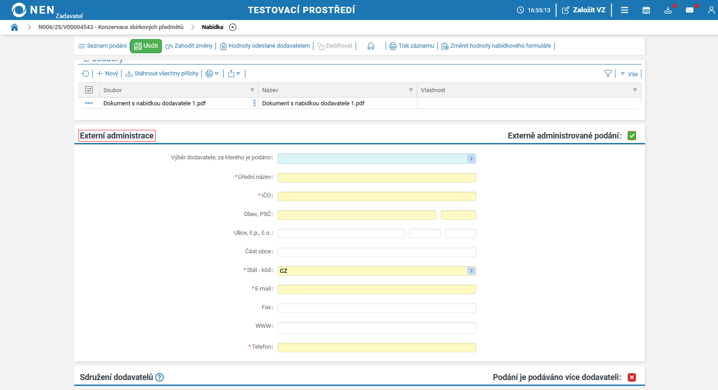Click the Úřední název input field
The height and width of the screenshot is (390, 718).
[376, 178]
